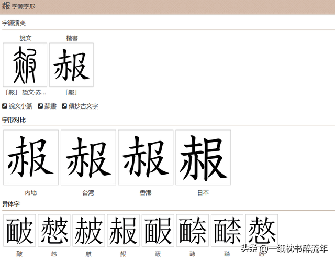Click the small label under the sixth variant
The height and width of the screenshot is (260, 335).
[193, 254]
